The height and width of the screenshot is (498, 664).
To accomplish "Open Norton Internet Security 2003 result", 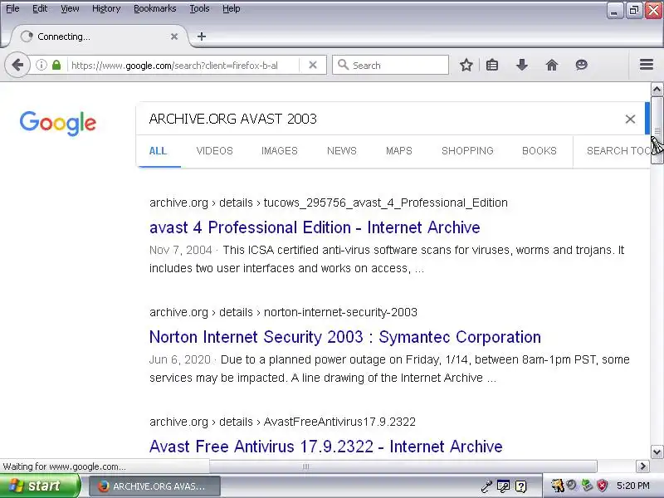I will (x=345, y=337).
